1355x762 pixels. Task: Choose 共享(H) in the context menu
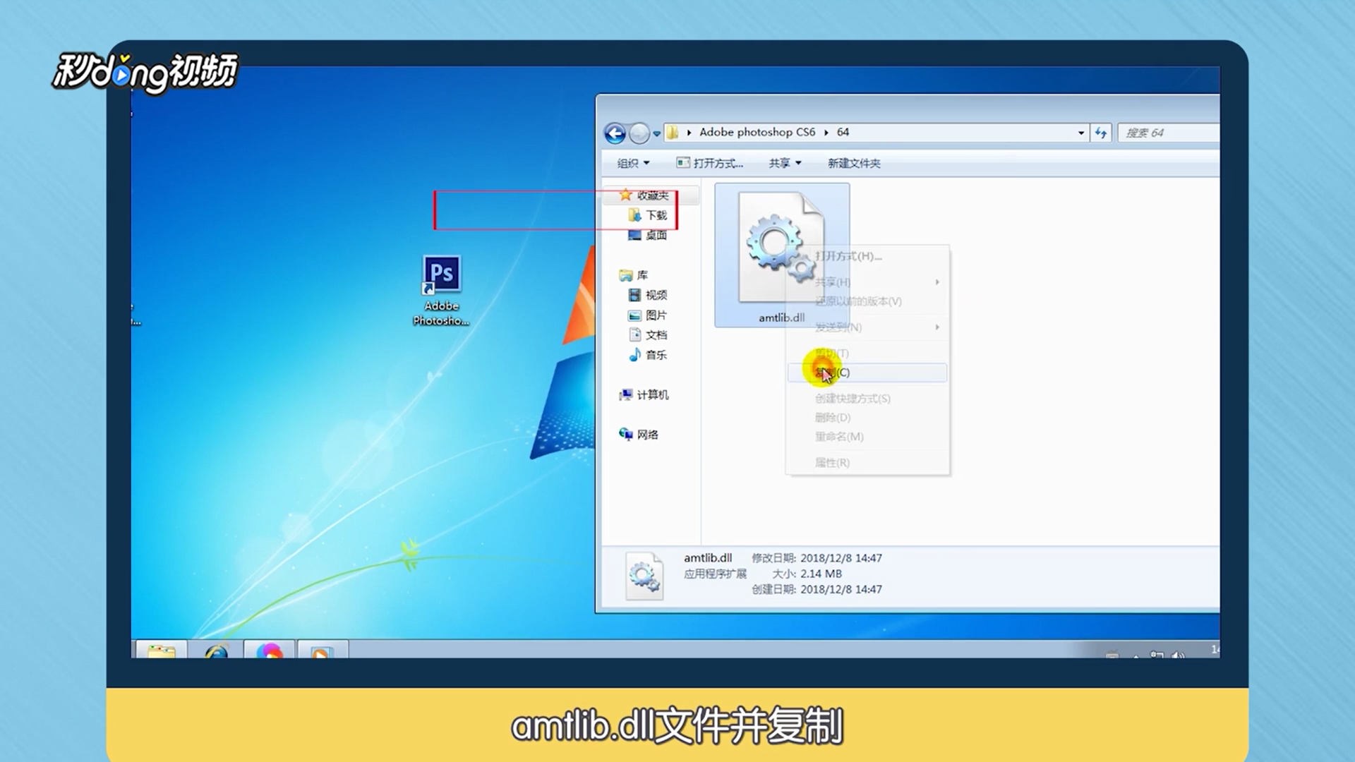(867, 282)
